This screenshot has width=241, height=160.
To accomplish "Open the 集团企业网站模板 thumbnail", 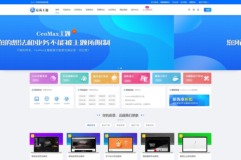I will [195, 143].
